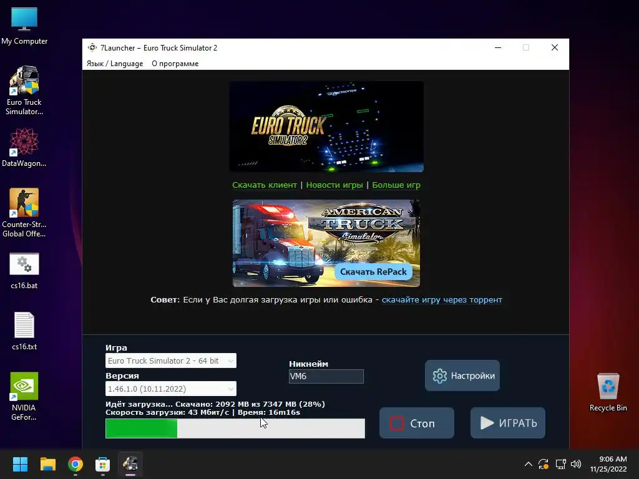Click the 7Launcher taskbar icon
Viewport: 639px width, 479px height.
130,464
